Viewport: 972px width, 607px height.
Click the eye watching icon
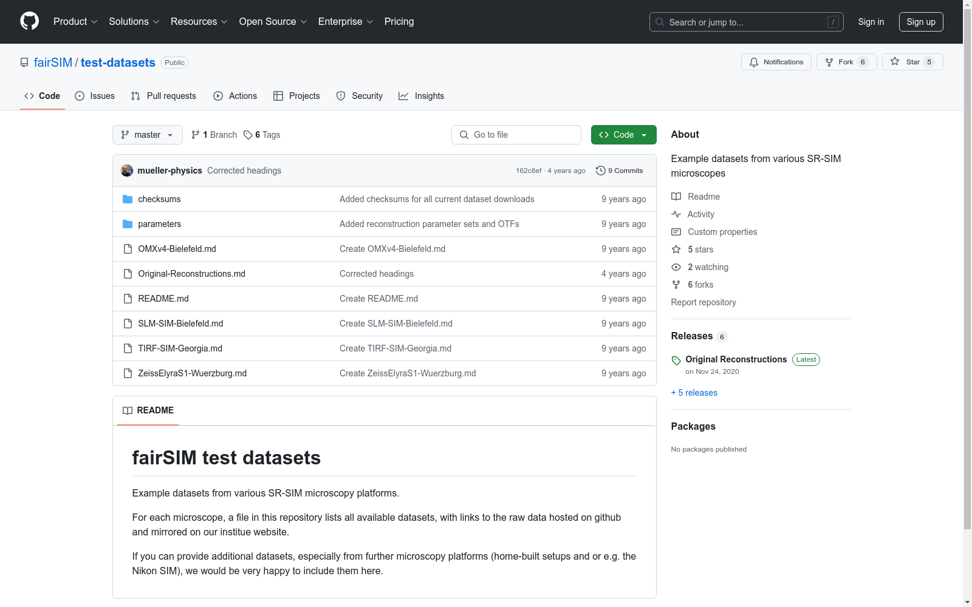(x=676, y=267)
